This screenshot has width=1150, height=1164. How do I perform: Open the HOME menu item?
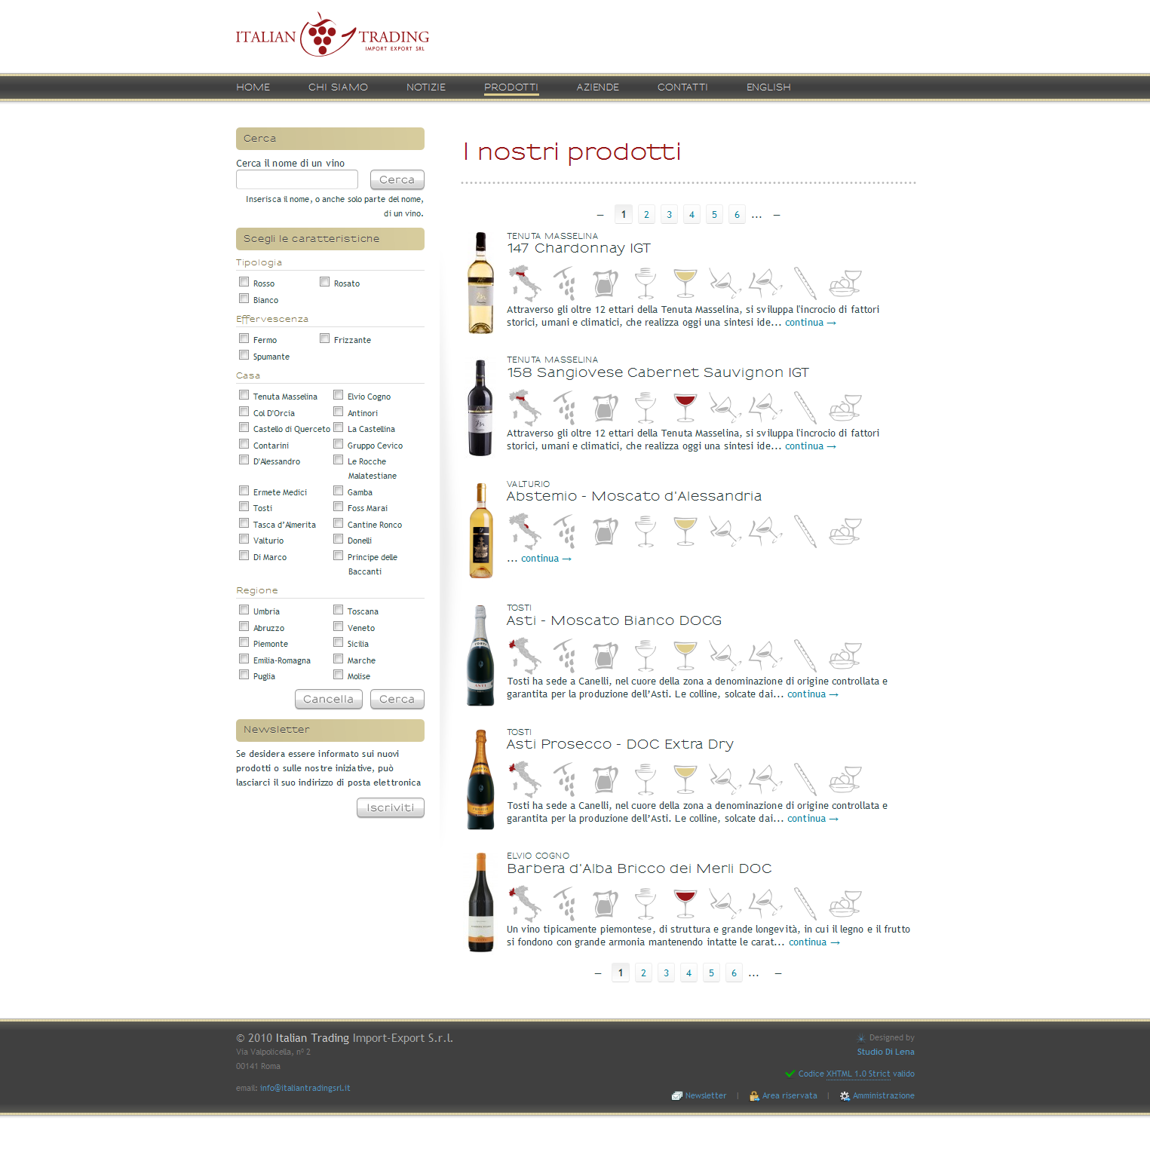253,87
